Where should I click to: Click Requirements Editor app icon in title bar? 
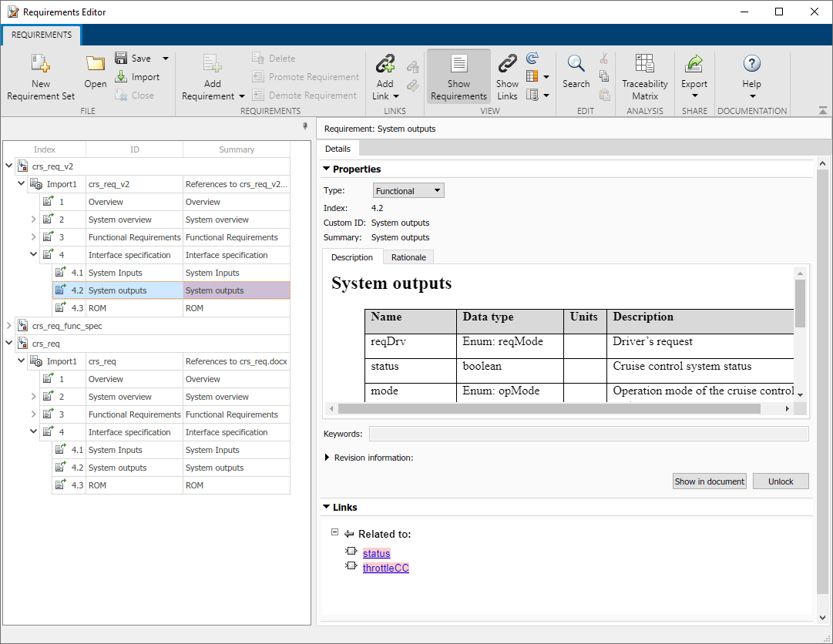[x=13, y=12]
